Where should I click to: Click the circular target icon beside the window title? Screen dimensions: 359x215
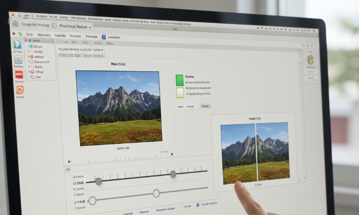[16, 24]
